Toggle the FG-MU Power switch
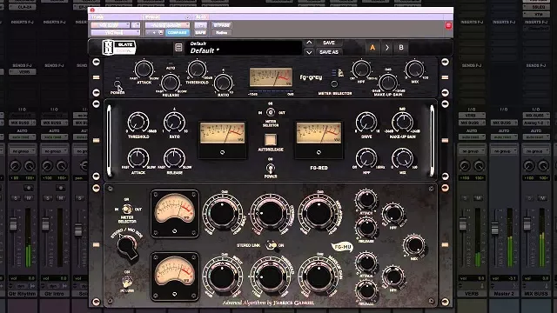 pyautogui.click(x=127, y=282)
